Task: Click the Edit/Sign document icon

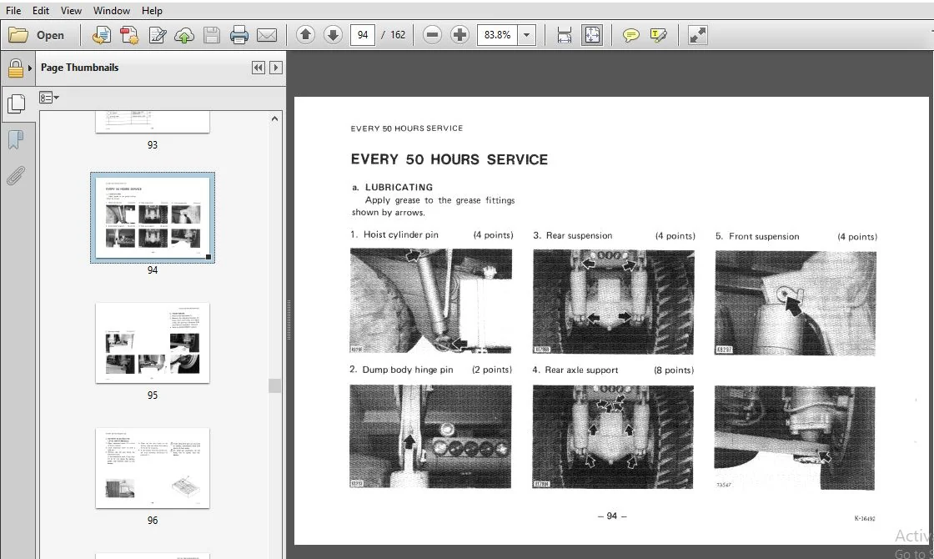Action: click(x=158, y=35)
